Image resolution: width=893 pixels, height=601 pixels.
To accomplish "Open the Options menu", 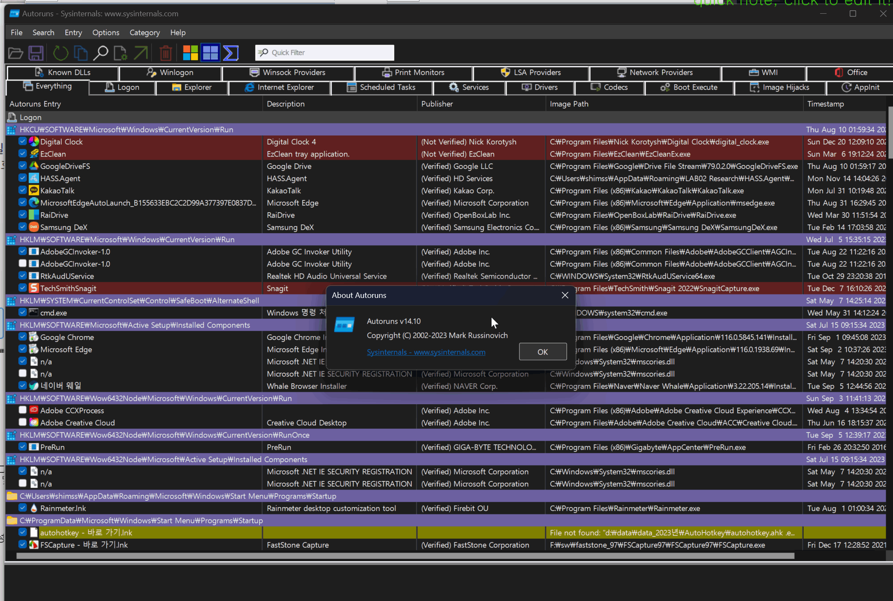I will (x=106, y=33).
